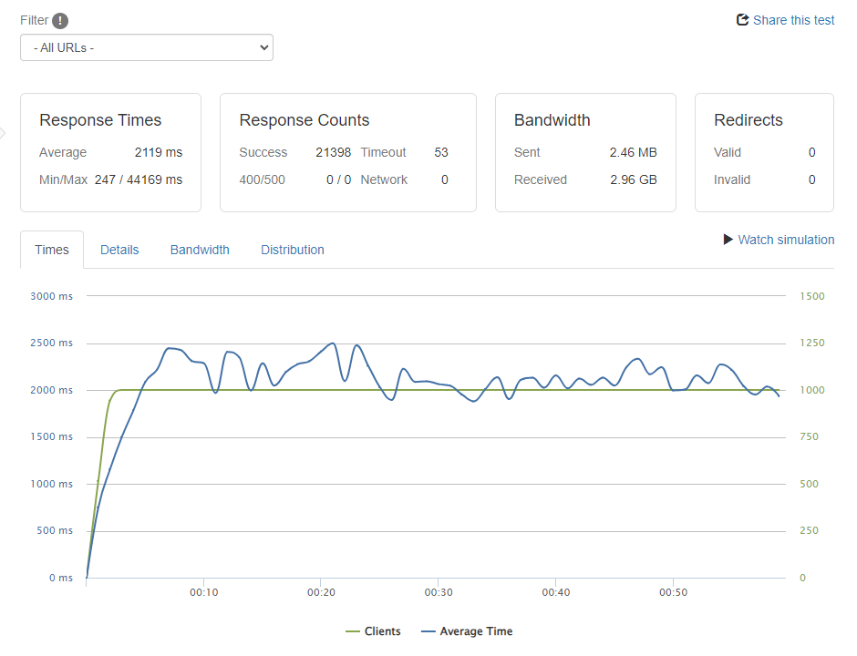Show the Distribution tab
Viewport: 857px width, 656px height.
[x=292, y=250]
